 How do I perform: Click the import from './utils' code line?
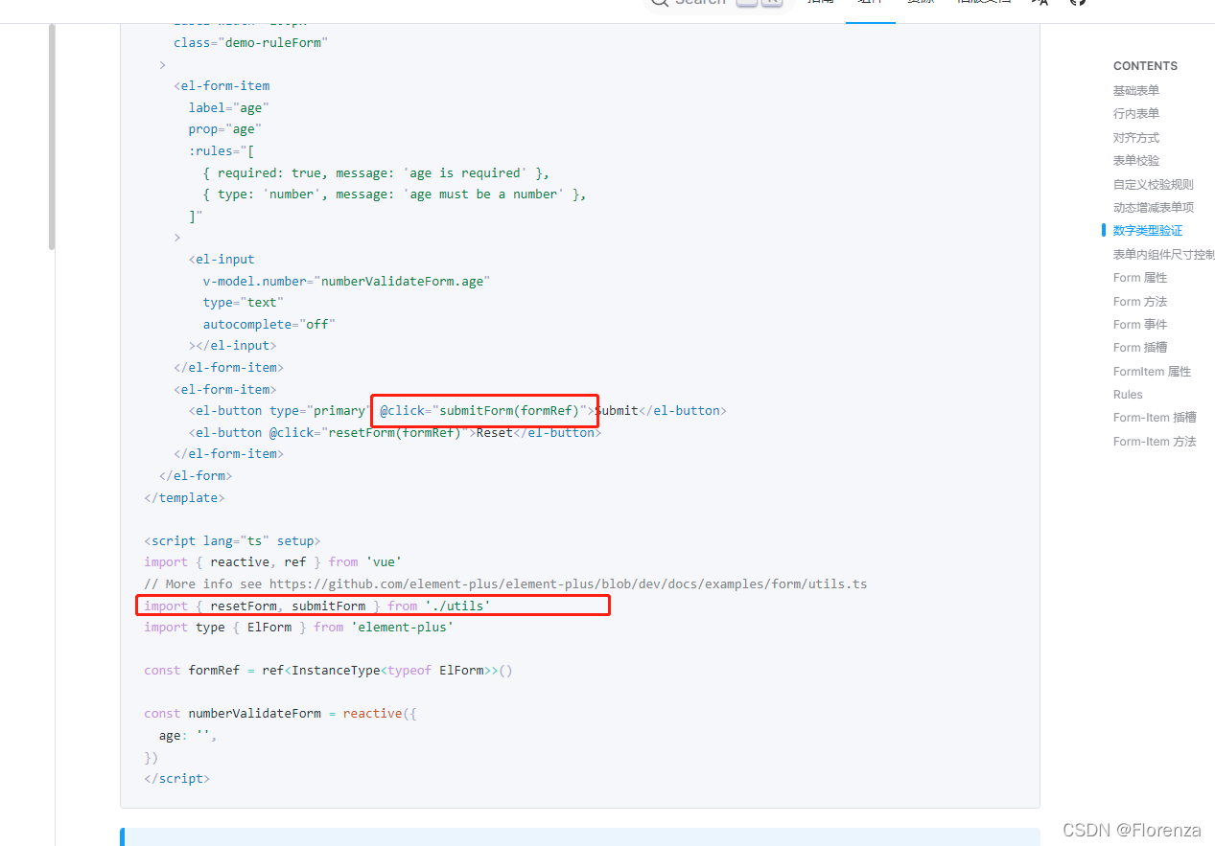(317, 606)
